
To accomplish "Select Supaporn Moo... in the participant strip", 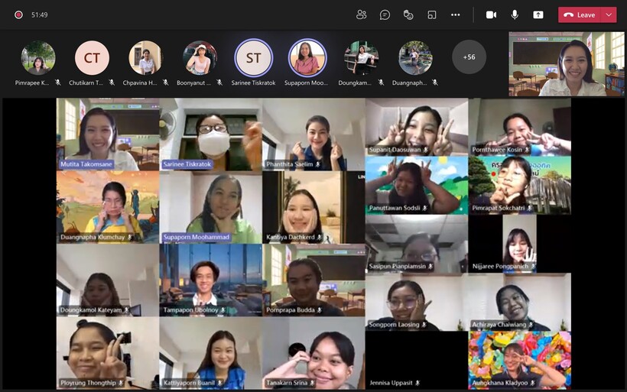I will (x=307, y=58).
